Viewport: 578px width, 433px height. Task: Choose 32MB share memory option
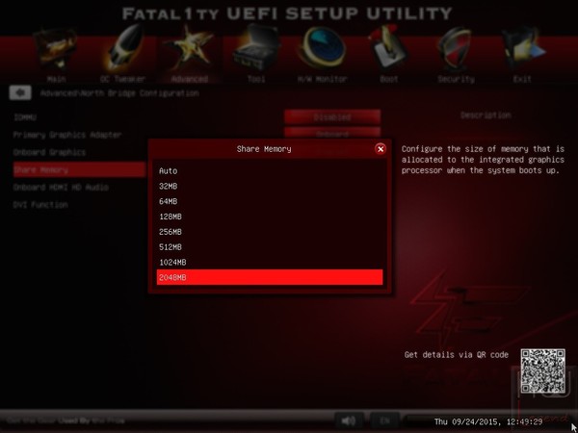click(270, 187)
